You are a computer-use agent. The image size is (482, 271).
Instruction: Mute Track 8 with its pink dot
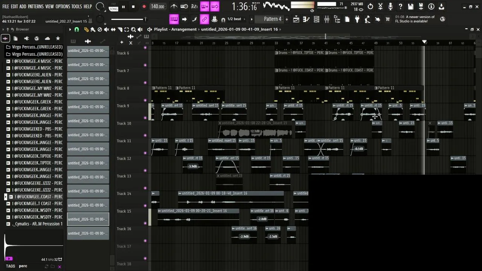[145, 100]
